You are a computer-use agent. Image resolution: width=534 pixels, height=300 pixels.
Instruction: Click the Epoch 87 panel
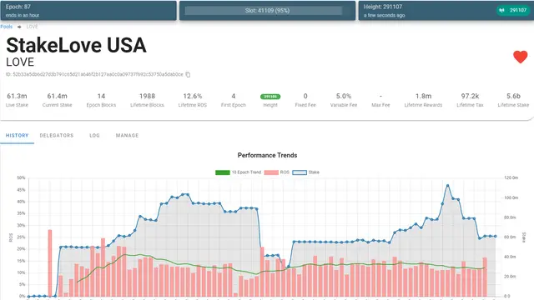pos(88,11)
